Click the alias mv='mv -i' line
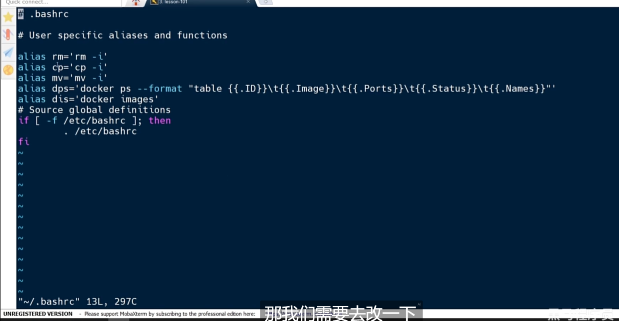Viewport: 619px width, 321px height. click(x=62, y=78)
